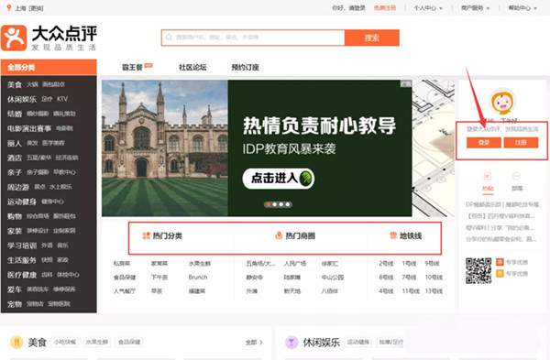Click the orange 注册 button
The image size is (550, 360).
[521, 142]
